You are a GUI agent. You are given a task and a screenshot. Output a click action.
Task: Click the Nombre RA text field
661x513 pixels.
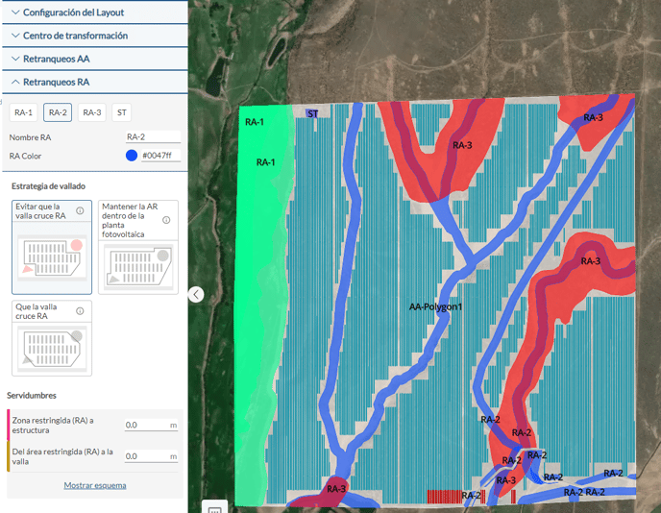[x=152, y=137]
